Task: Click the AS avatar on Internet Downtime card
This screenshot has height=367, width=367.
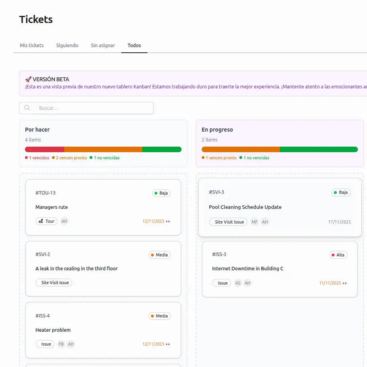Action: coord(237,283)
